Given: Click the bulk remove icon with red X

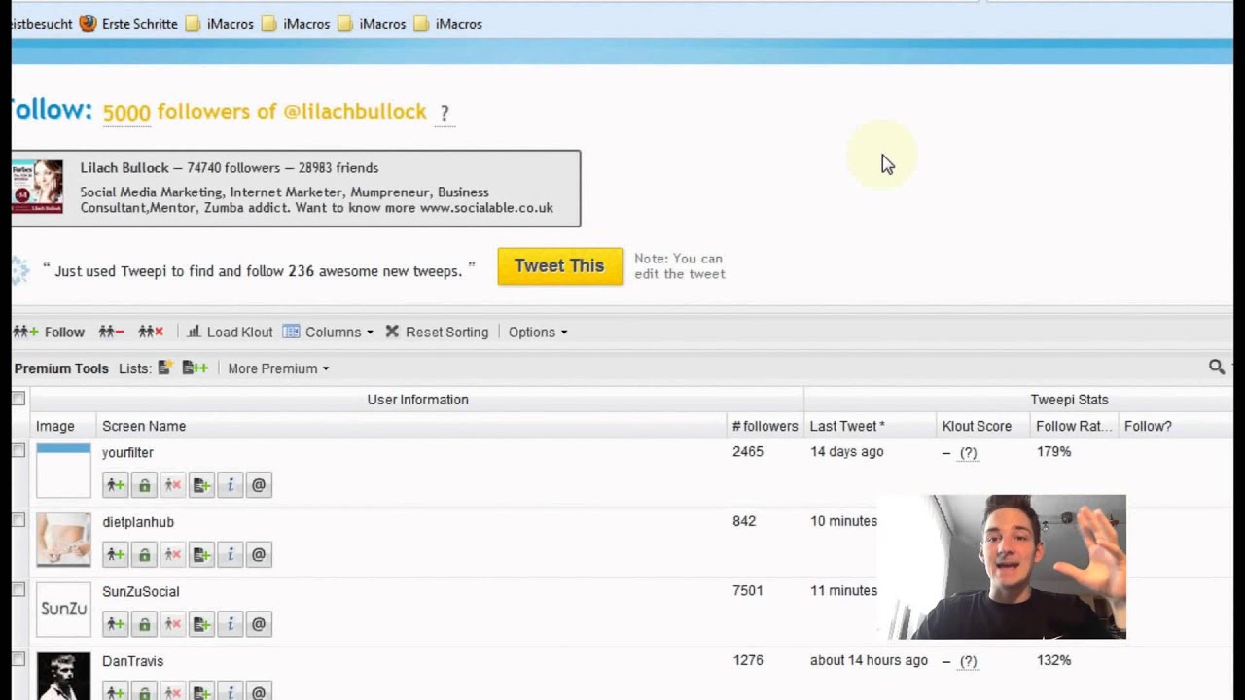Looking at the screenshot, I should click(151, 332).
